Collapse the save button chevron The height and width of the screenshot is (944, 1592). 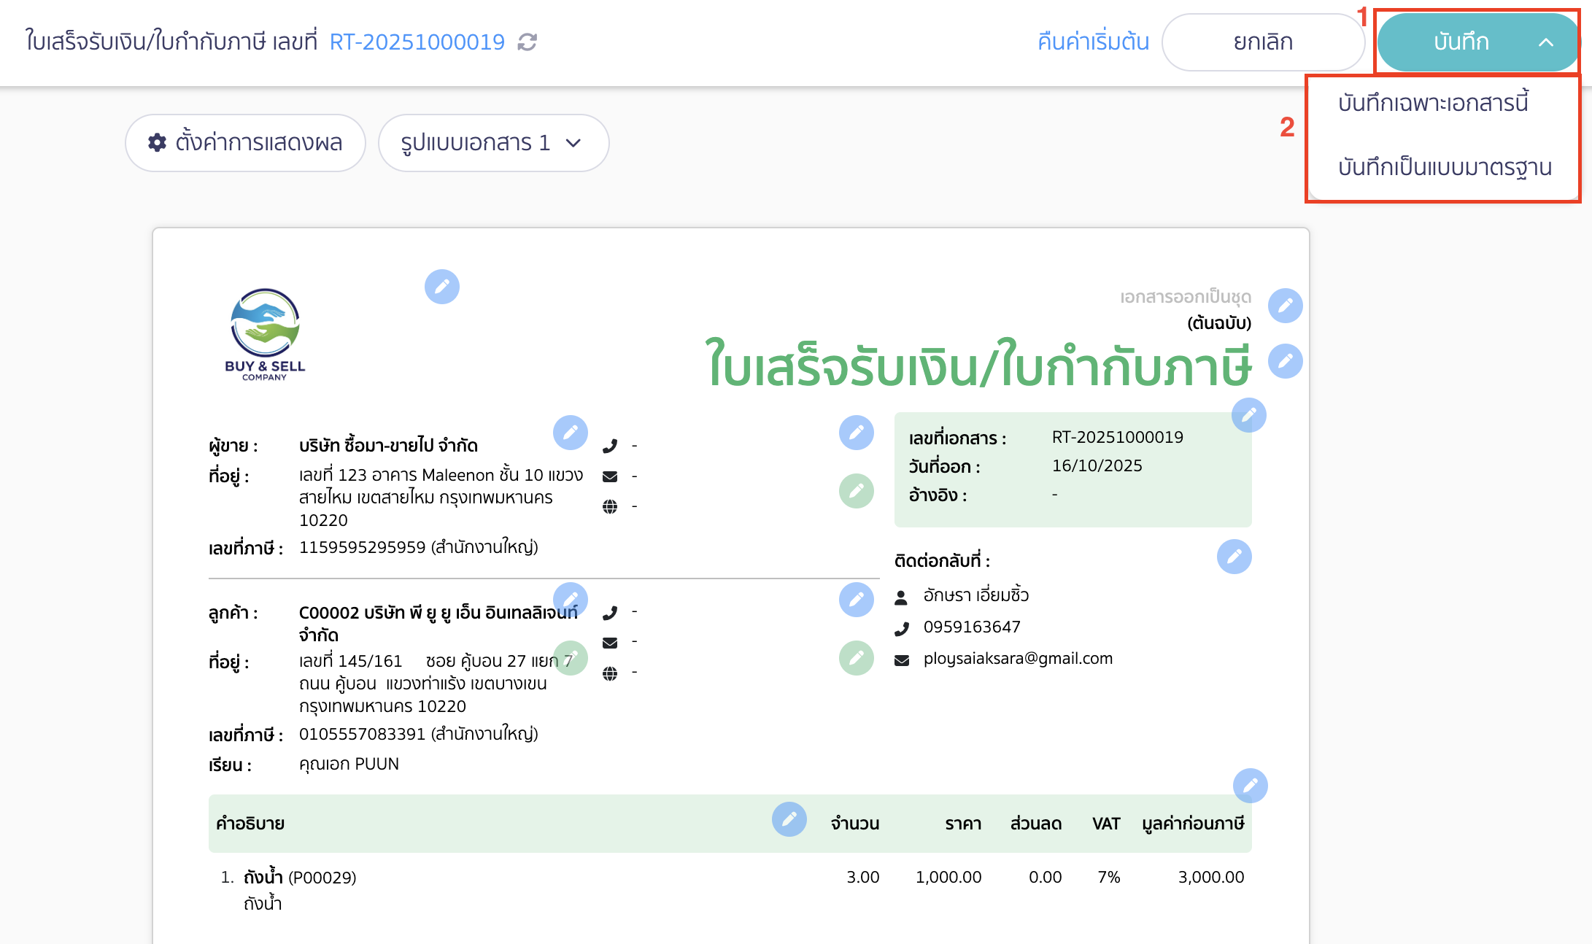pos(1545,42)
